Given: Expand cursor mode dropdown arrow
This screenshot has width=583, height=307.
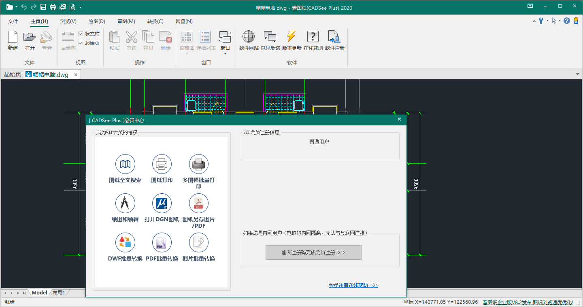Looking at the screenshot, I should pyautogui.click(x=560, y=21).
